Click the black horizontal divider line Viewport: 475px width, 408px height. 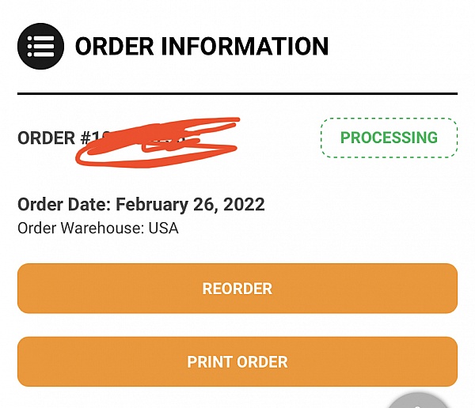coord(237,94)
